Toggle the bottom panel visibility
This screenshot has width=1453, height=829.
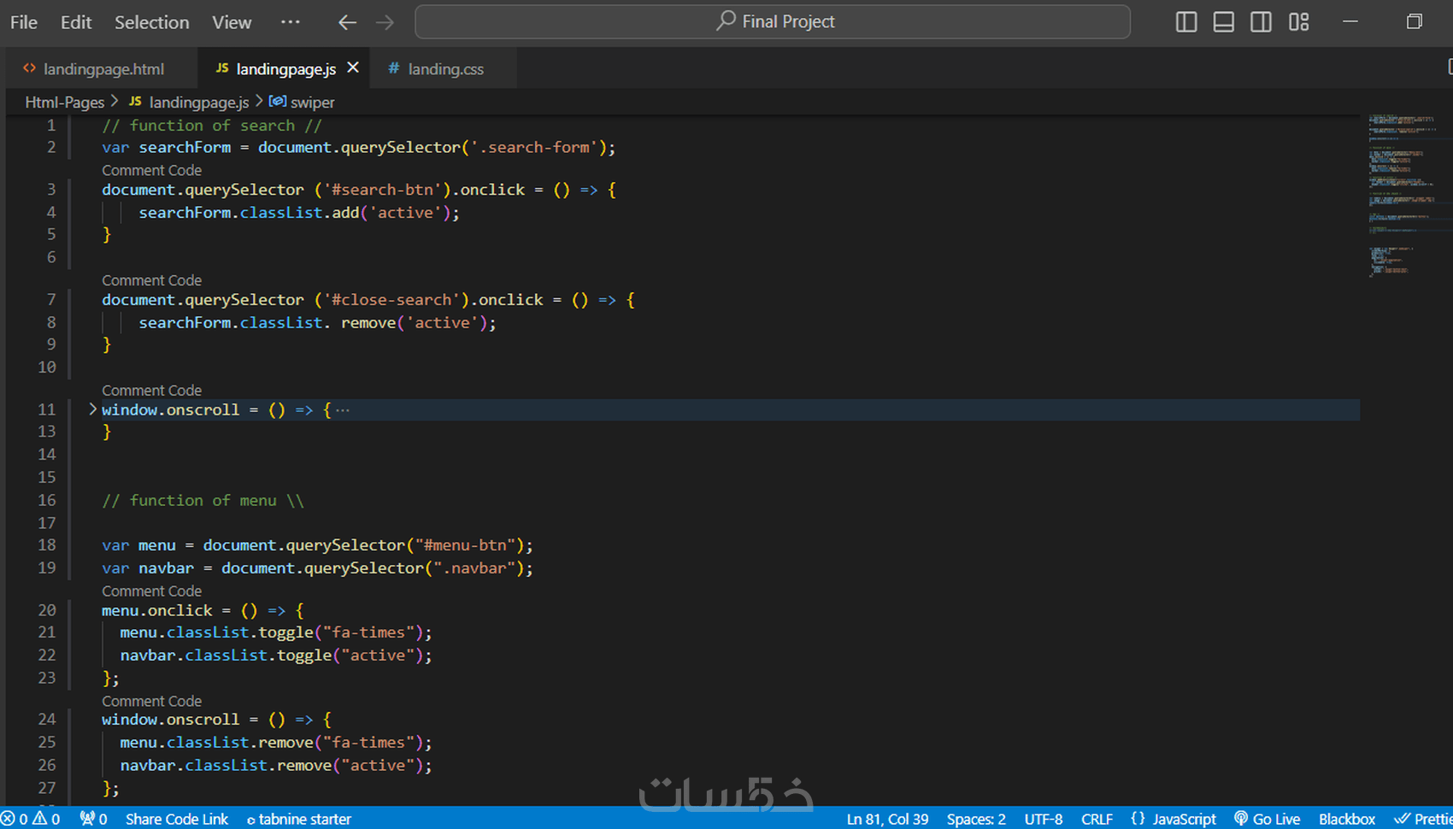coord(1223,21)
